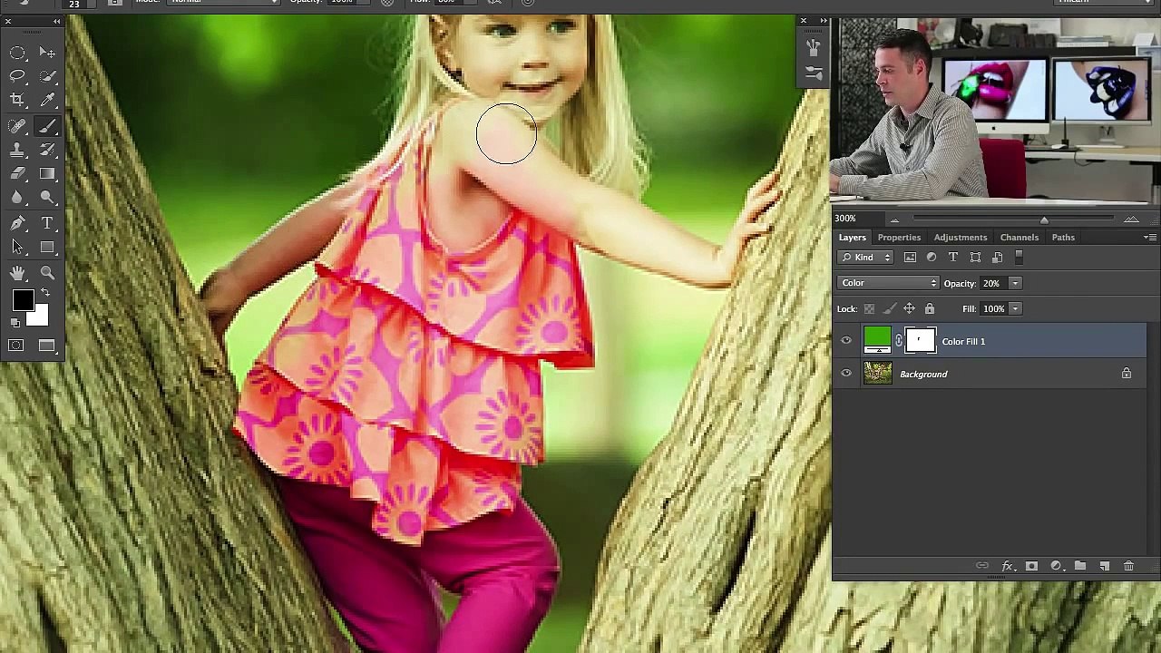The width and height of the screenshot is (1161, 653).
Task: Toggle shape layer filter
Action: click(975, 258)
